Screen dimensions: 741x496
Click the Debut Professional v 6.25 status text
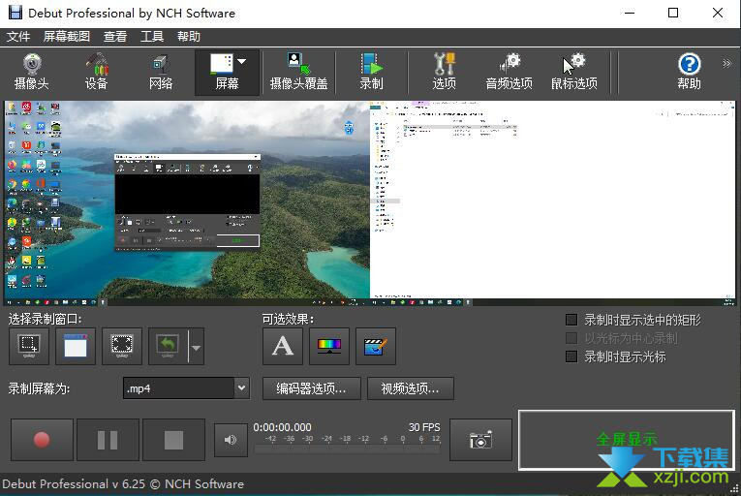pos(123,484)
